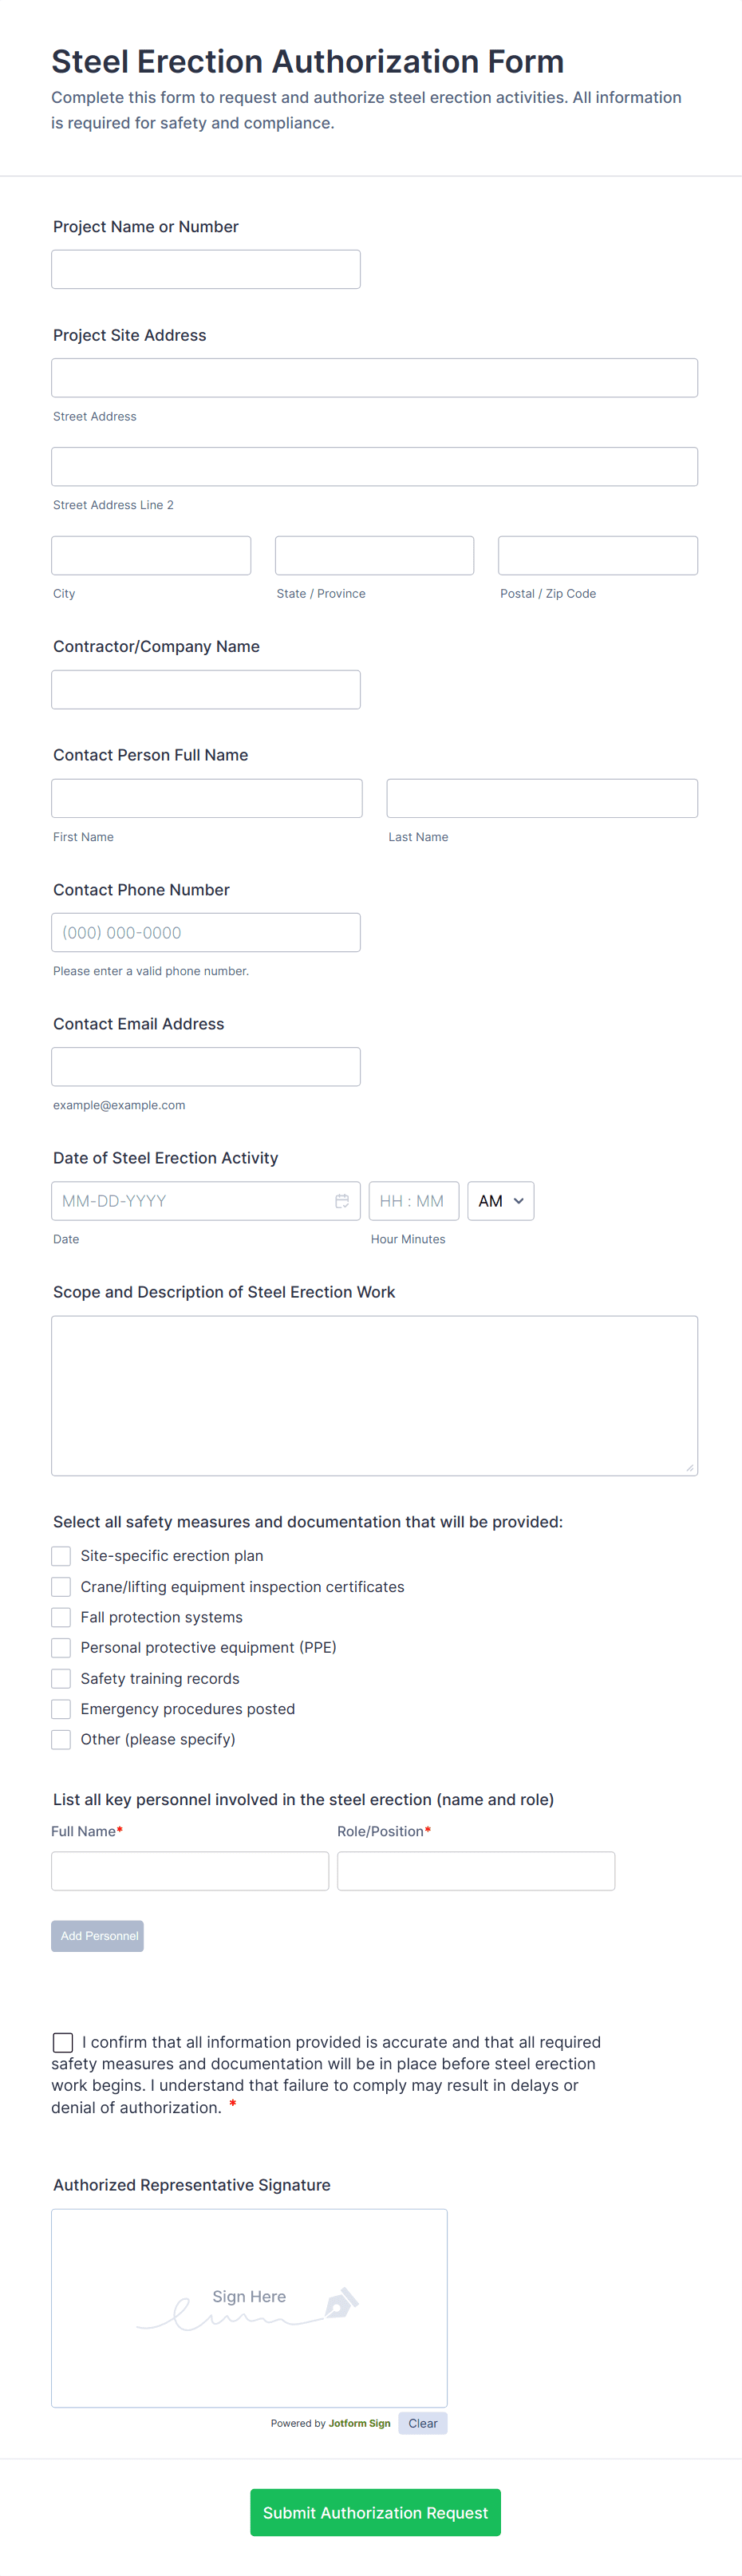The width and height of the screenshot is (742, 2576).
Task: Check the information accuracy confirmation box
Action: pos(62,2042)
